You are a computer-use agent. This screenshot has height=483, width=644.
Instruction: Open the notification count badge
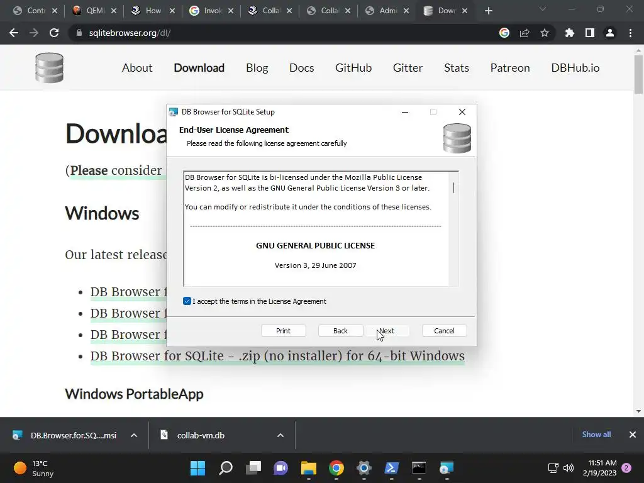pyautogui.click(x=626, y=468)
